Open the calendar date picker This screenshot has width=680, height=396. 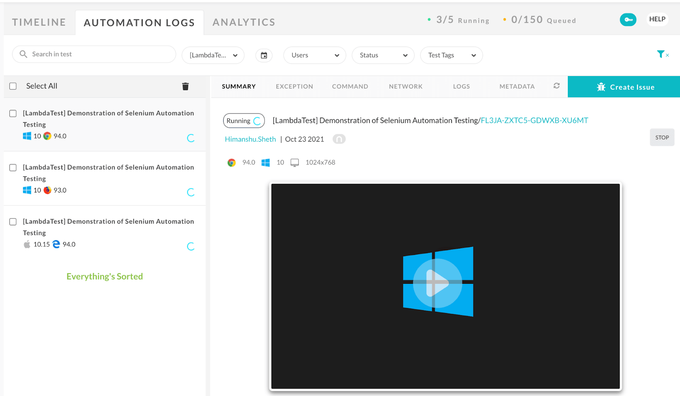coord(263,55)
